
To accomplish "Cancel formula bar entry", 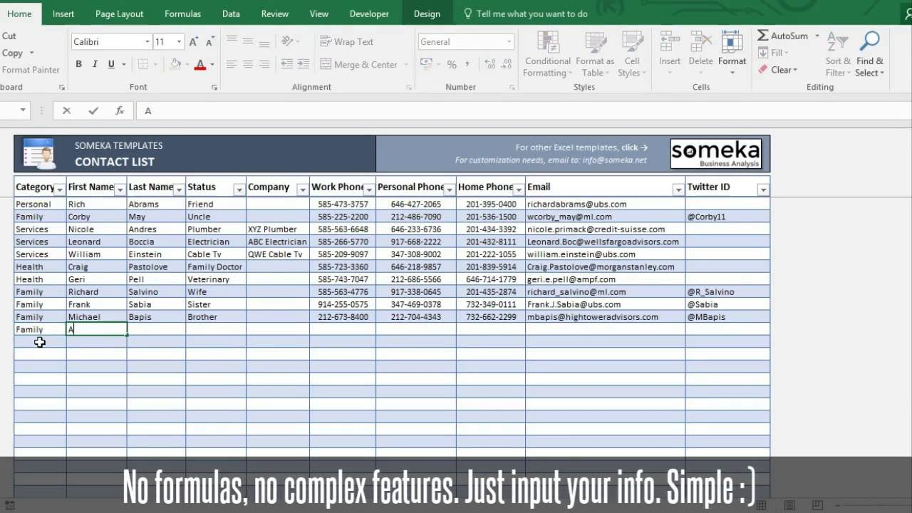I will (x=66, y=110).
